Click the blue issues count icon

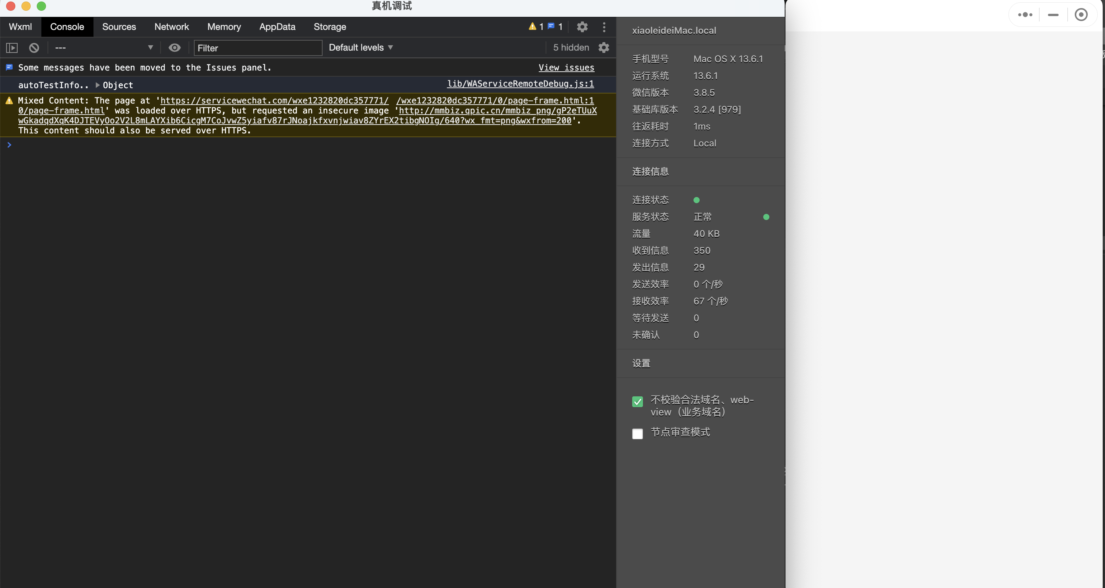click(x=551, y=26)
